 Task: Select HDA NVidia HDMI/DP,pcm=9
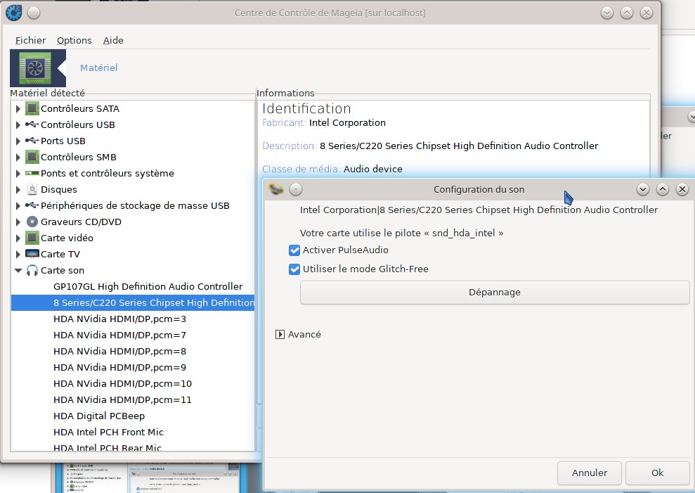pos(119,367)
